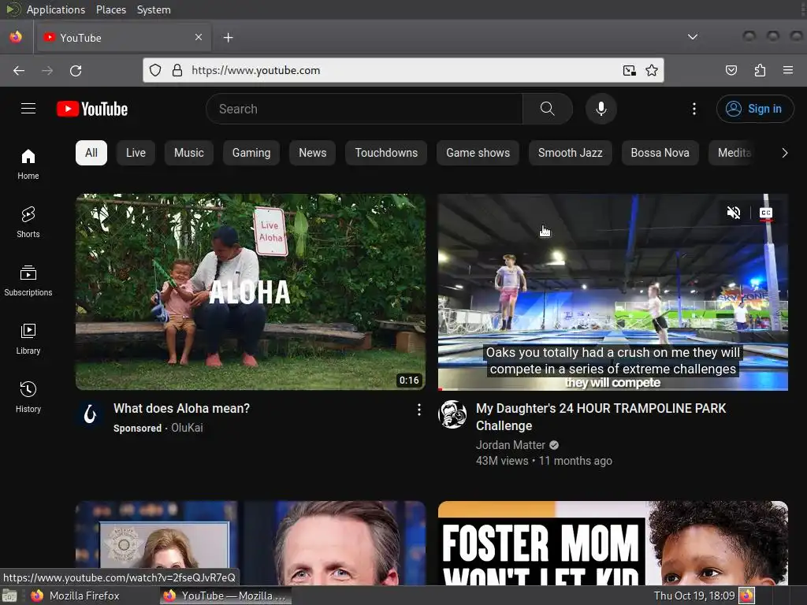Open tracking protection shield icon
807x605 pixels.
[x=155, y=70]
